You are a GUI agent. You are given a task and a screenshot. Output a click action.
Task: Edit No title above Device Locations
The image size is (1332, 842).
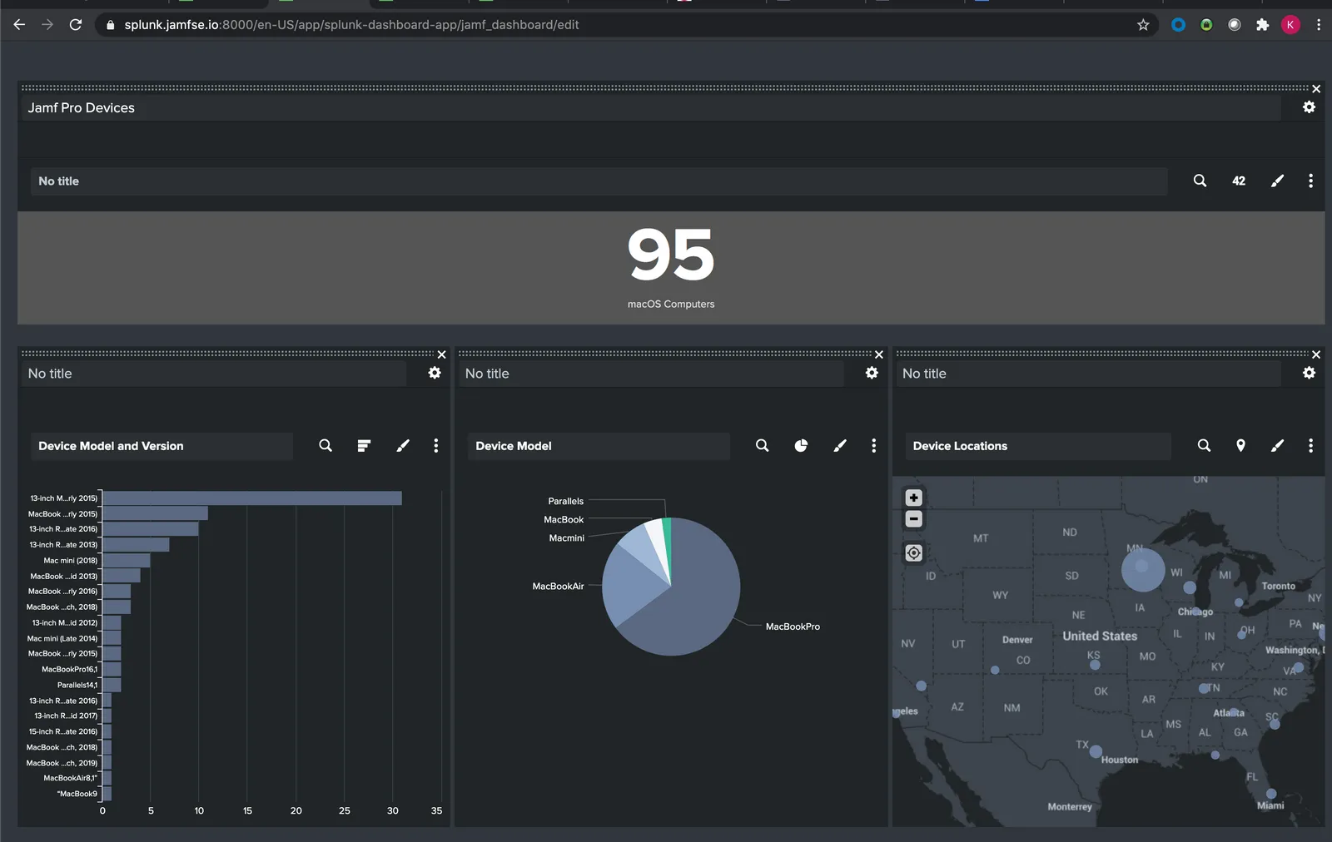tap(1088, 374)
